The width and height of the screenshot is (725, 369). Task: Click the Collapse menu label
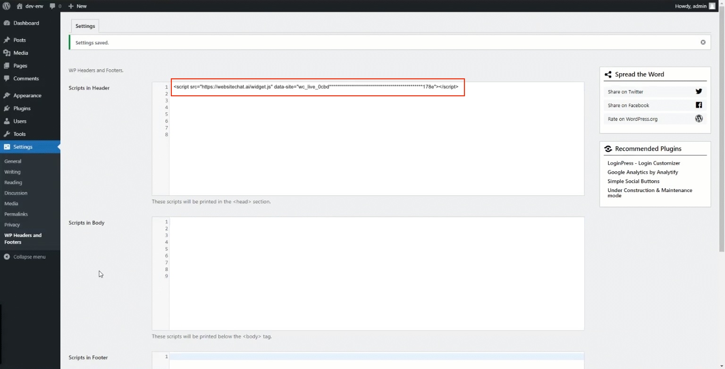pos(29,257)
